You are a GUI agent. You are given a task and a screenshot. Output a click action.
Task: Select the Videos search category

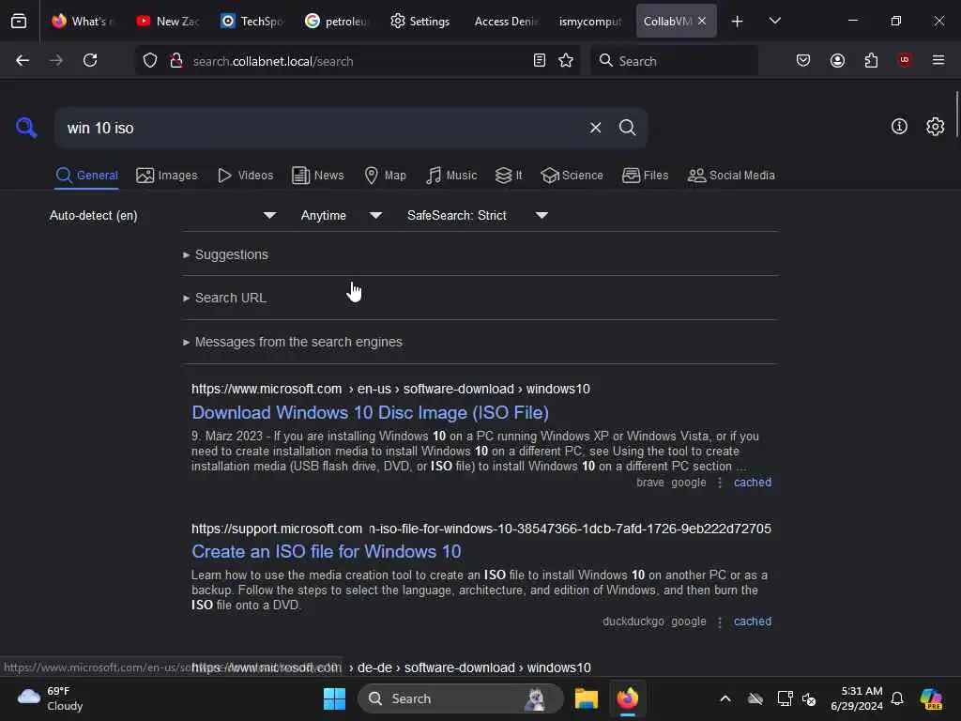245,176
